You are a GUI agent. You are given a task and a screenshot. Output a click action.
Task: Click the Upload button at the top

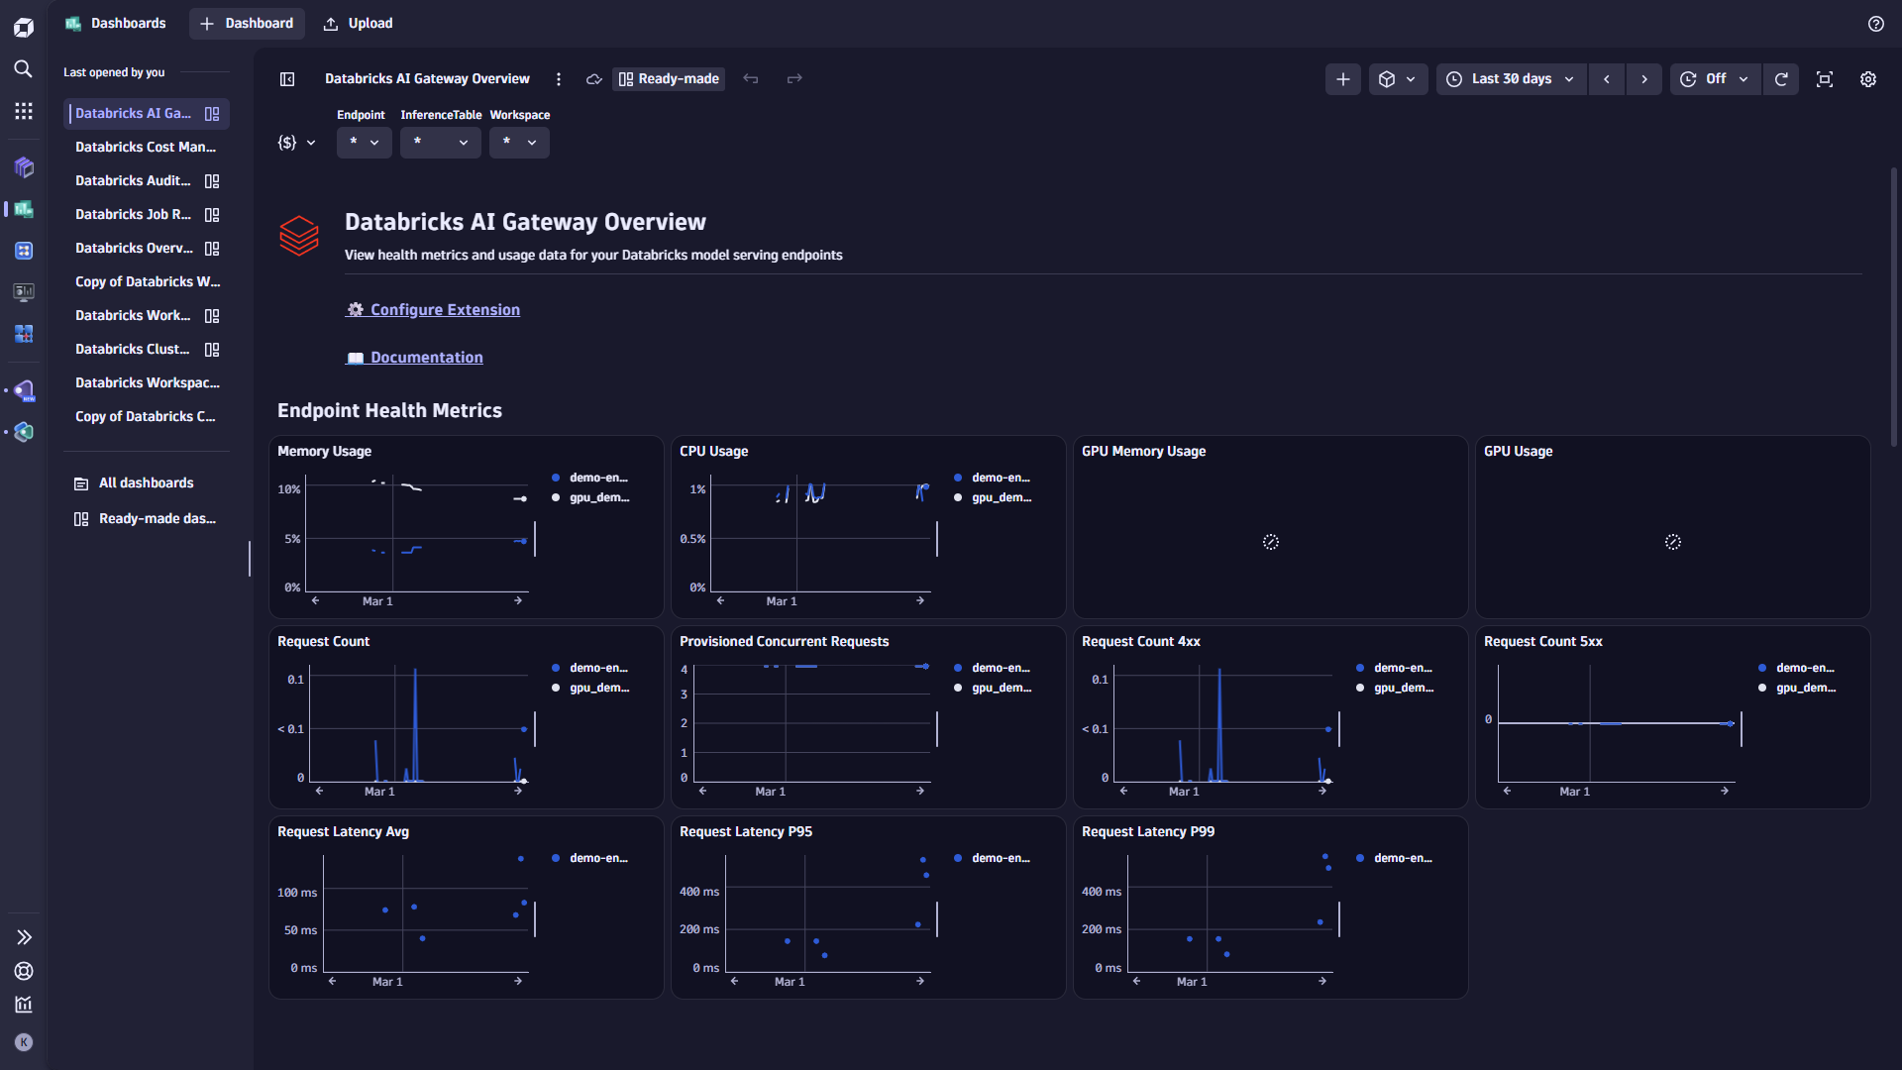(358, 23)
